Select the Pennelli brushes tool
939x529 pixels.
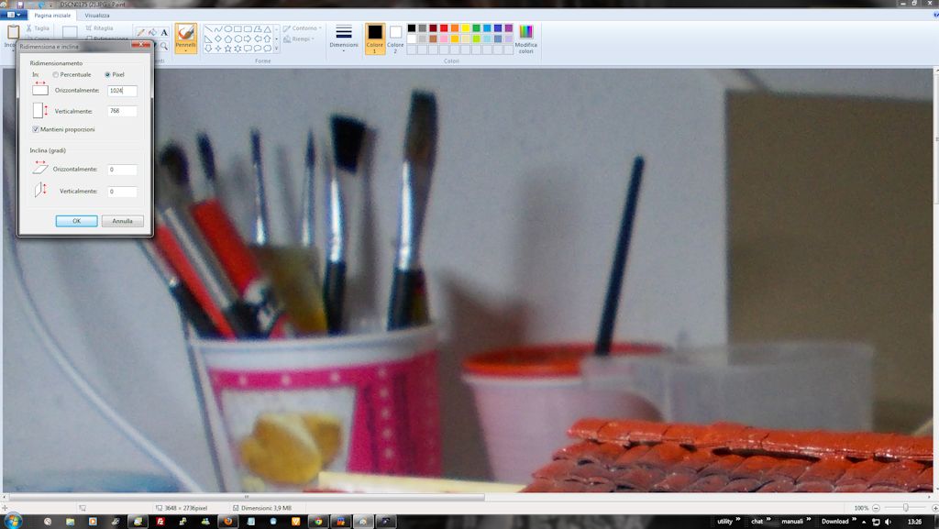pyautogui.click(x=185, y=38)
